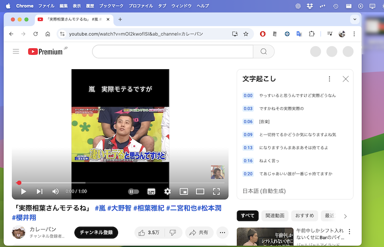Open the media control icon in toolbar
Screen dimensions: 384x247
pyautogui.click(x=330, y=34)
